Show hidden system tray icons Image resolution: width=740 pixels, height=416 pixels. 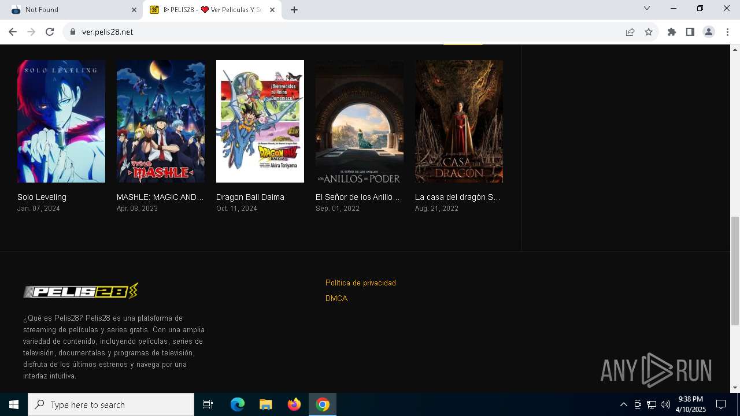tap(623, 404)
